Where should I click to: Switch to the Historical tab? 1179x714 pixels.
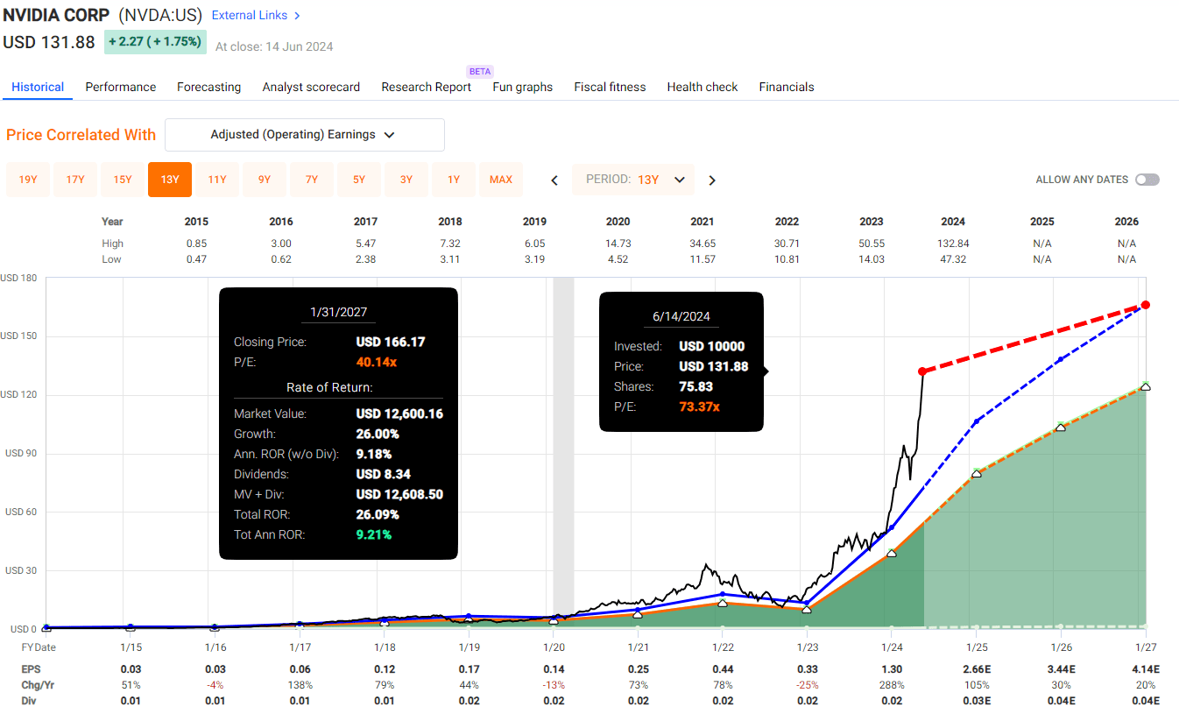38,87
